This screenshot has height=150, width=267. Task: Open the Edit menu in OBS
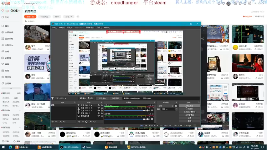click(62, 28)
